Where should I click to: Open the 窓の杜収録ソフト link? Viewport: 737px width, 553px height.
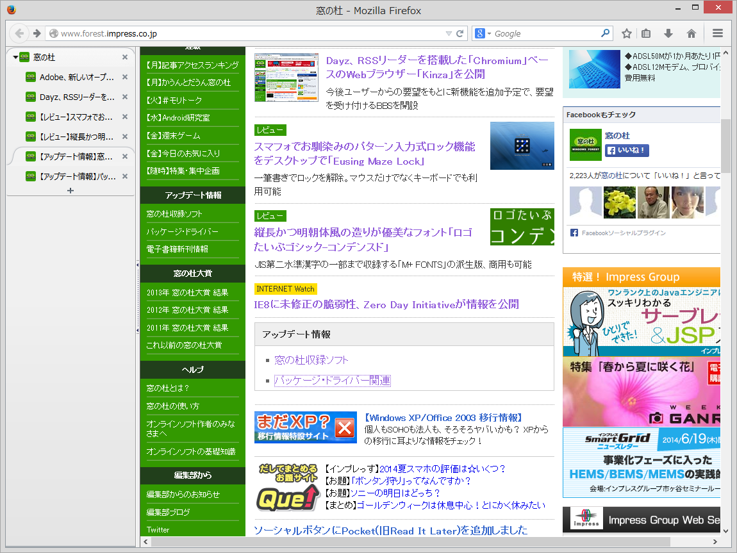(x=312, y=361)
